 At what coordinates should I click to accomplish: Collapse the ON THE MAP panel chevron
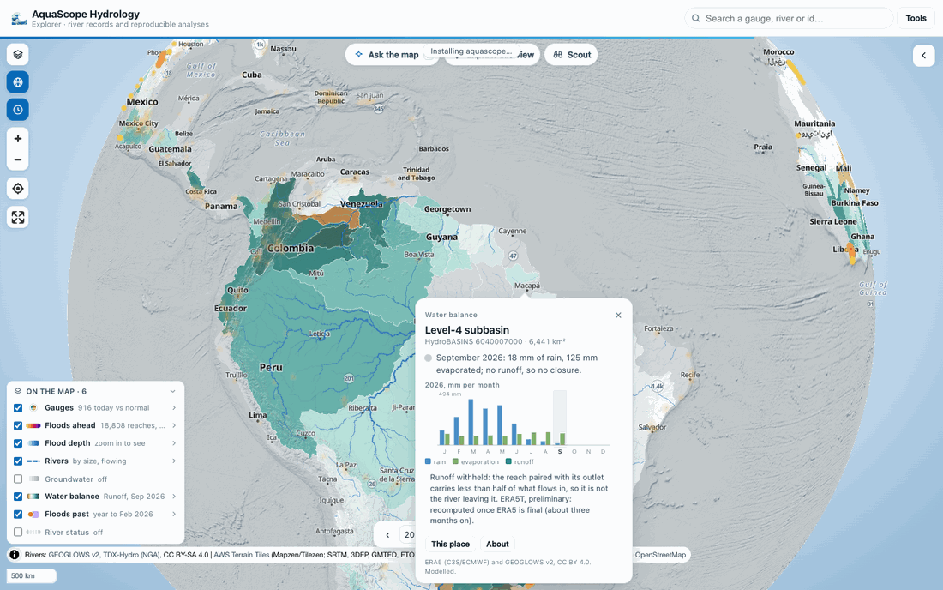(172, 391)
